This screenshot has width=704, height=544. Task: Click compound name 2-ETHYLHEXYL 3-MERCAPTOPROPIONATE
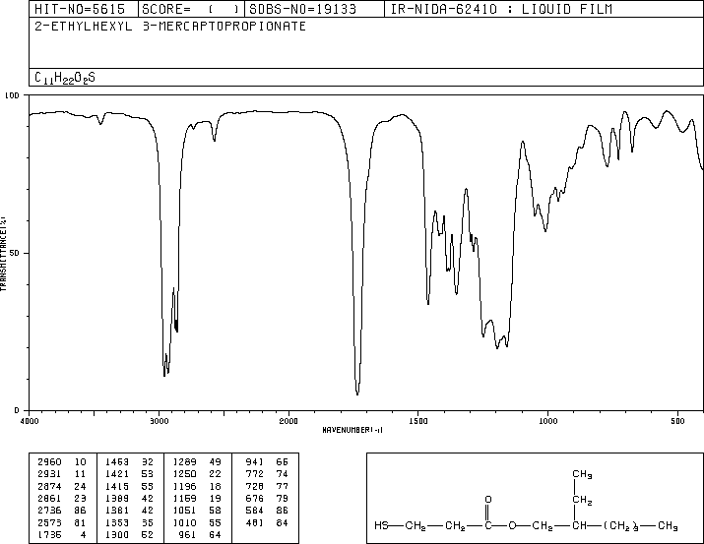click(170, 26)
